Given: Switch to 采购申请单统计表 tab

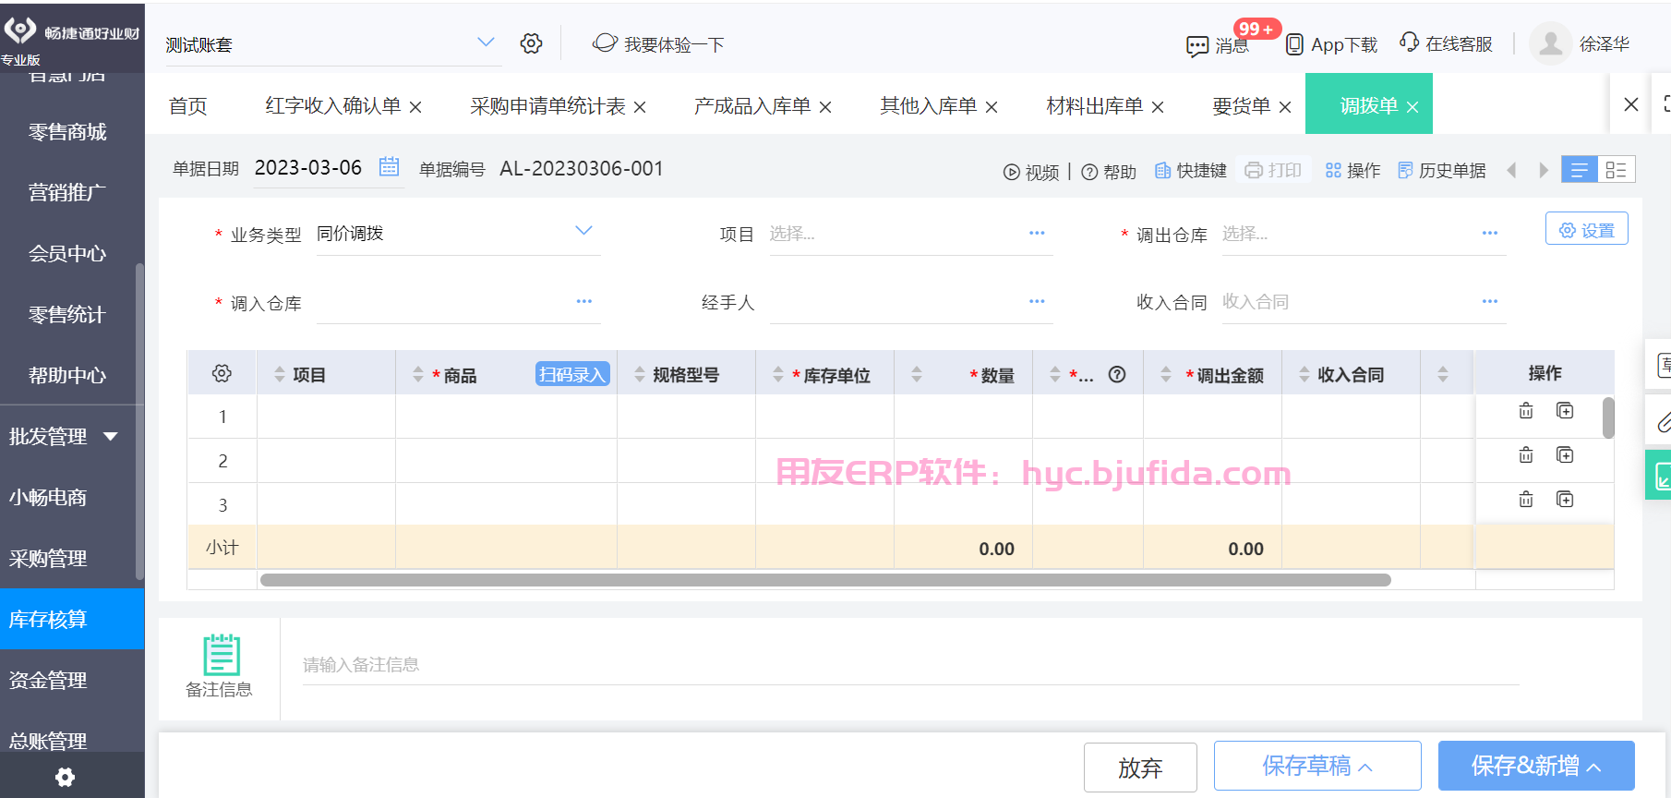Looking at the screenshot, I should pos(547,106).
